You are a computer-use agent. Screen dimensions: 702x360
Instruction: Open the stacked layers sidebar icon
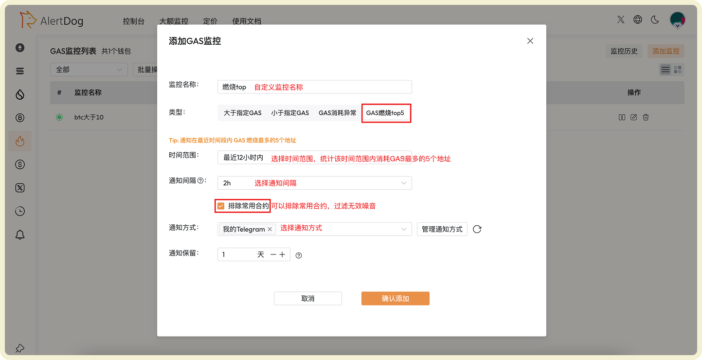20,71
